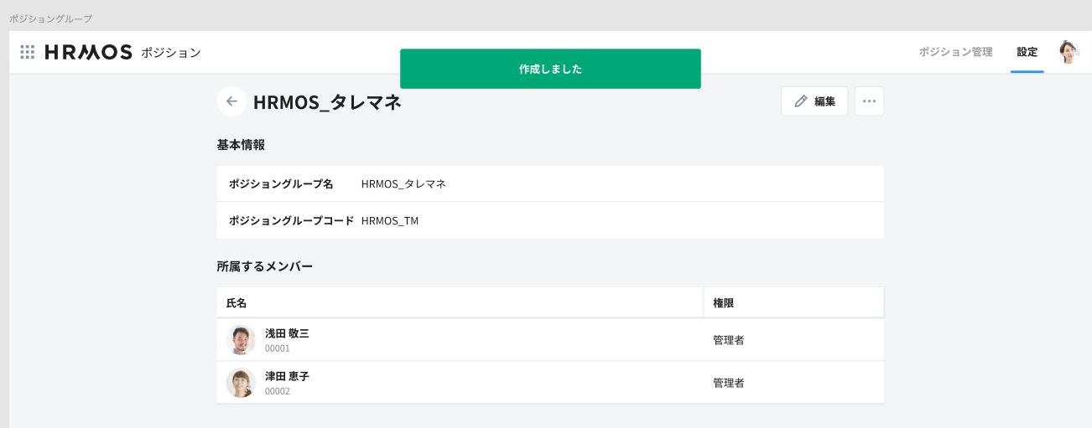
Task: Click the ポジショングループ名 label
Action: [x=281, y=183]
